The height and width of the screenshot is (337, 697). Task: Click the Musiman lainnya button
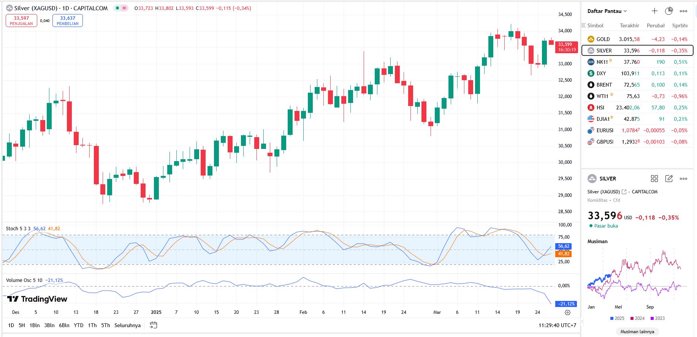637,332
